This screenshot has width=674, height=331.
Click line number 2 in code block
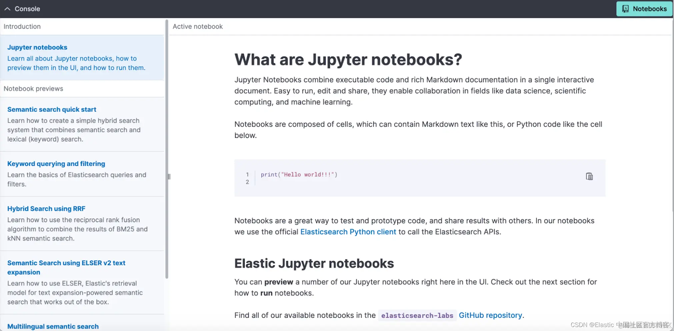coord(247,182)
